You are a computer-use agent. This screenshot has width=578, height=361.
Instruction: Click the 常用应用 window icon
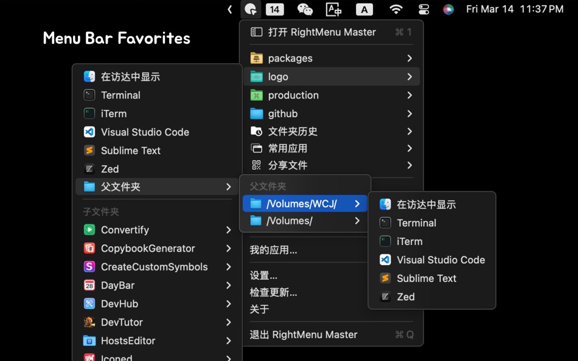[257, 148]
